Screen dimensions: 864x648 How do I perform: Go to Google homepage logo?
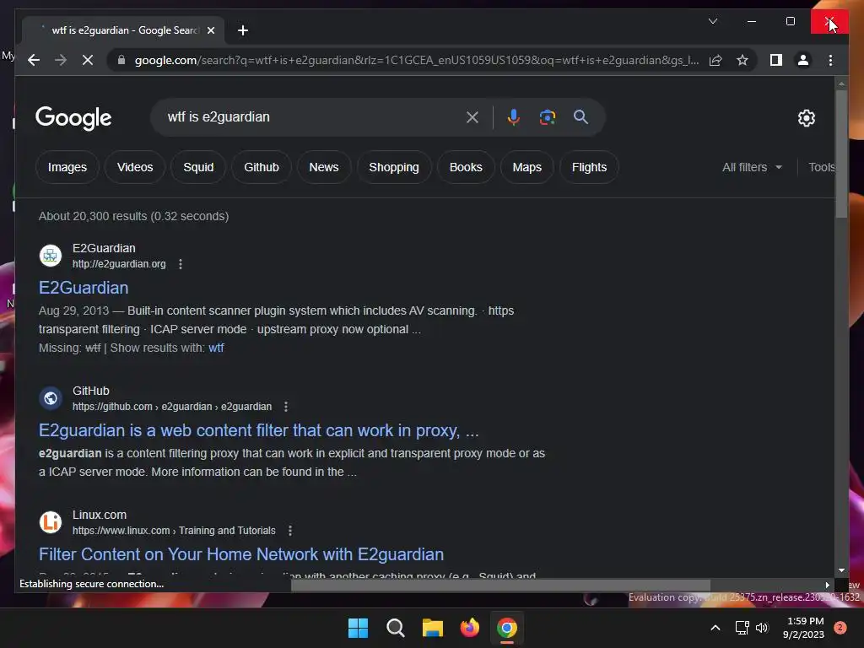pos(73,118)
